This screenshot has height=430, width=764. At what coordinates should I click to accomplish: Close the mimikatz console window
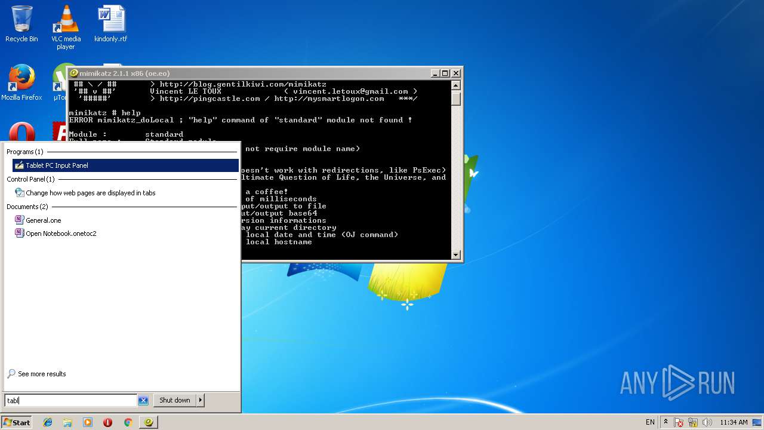pos(456,73)
